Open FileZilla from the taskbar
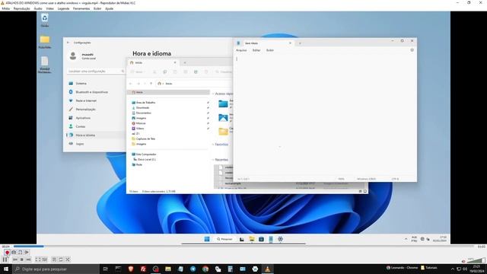This screenshot has width=487, height=274. pos(143,269)
